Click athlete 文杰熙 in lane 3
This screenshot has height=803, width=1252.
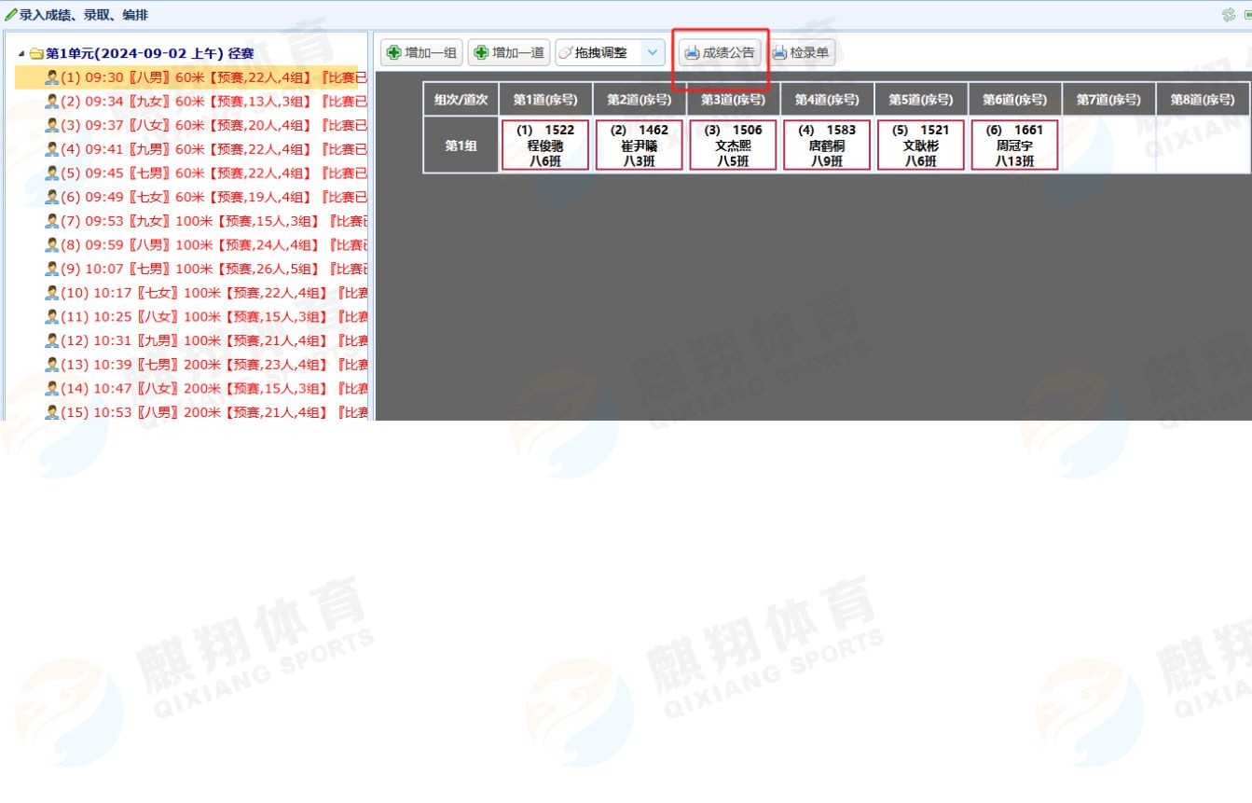733,145
